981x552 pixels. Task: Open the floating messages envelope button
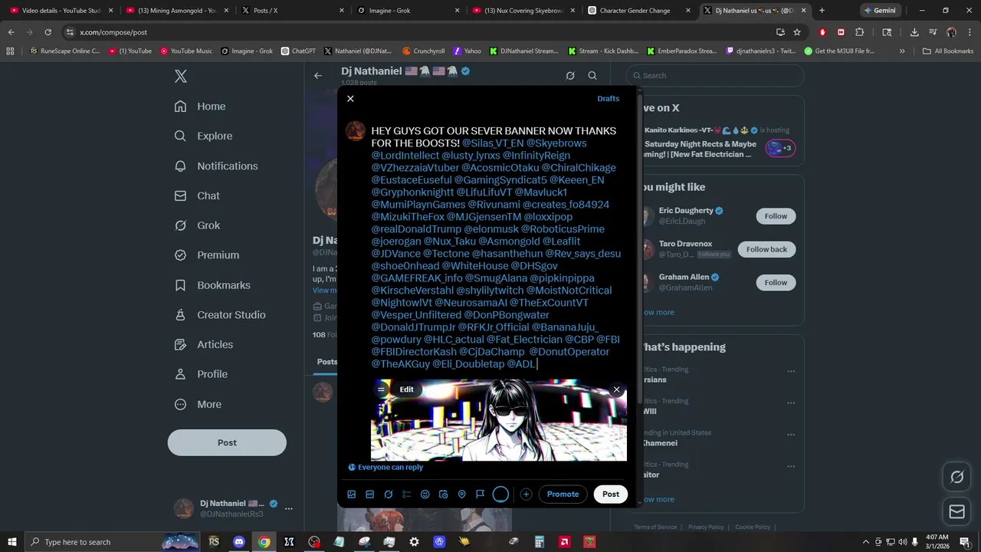tap(957, 511)
